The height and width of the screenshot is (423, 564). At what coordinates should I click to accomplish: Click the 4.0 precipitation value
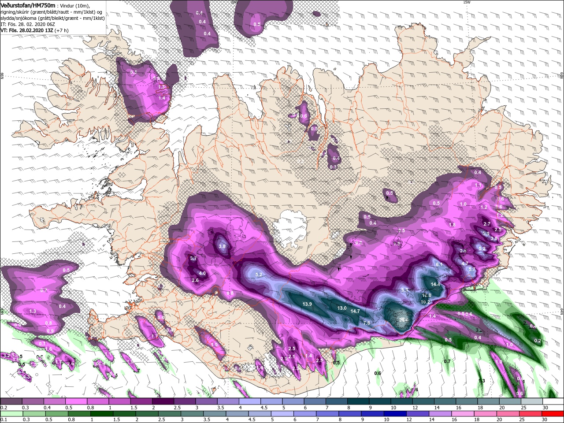202,273
